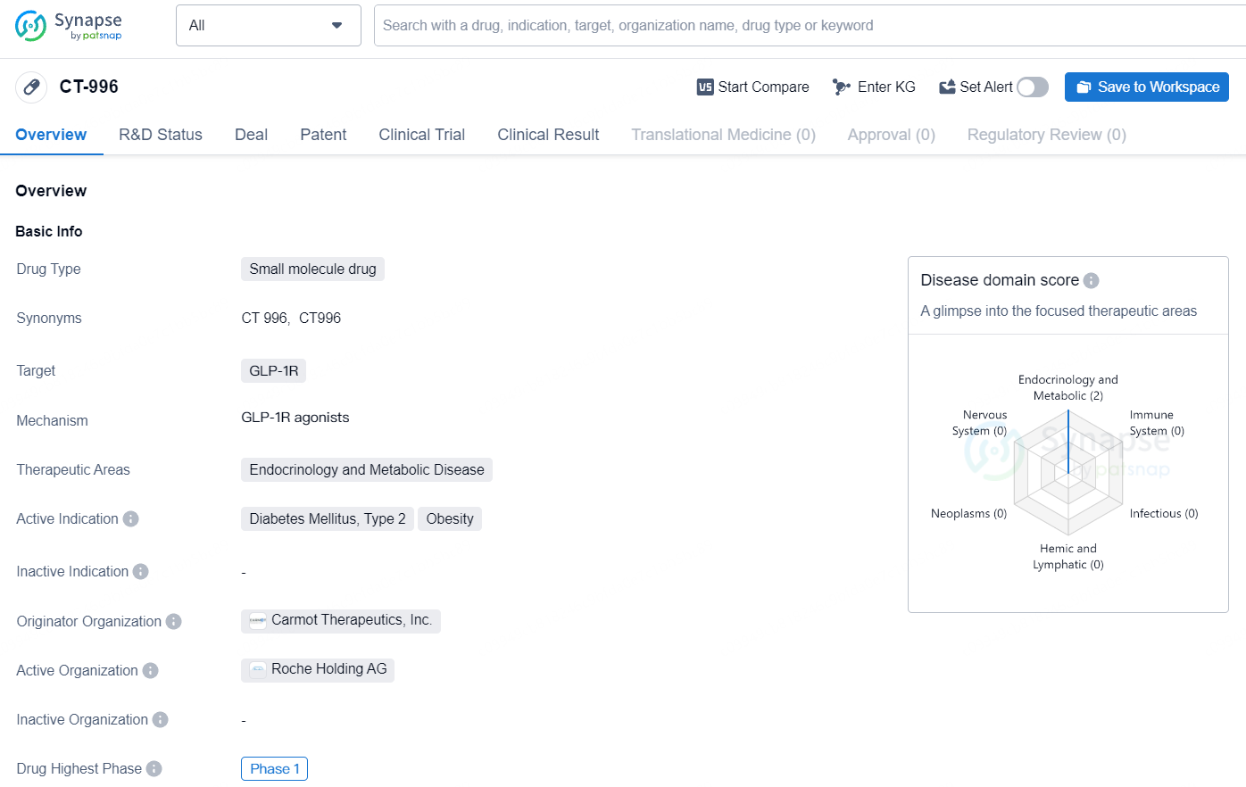Viewport: 1246px width, 787px height.
Task: Click the Carmot Therapeutics company logo
Action: click(x=258, y=620)
